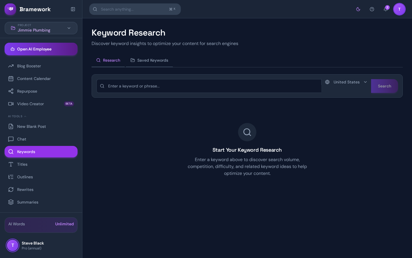Image resolution: width=412 pixels, height=258 pixels.
Task: Focus the Search anything field
Action: [135, 9]
